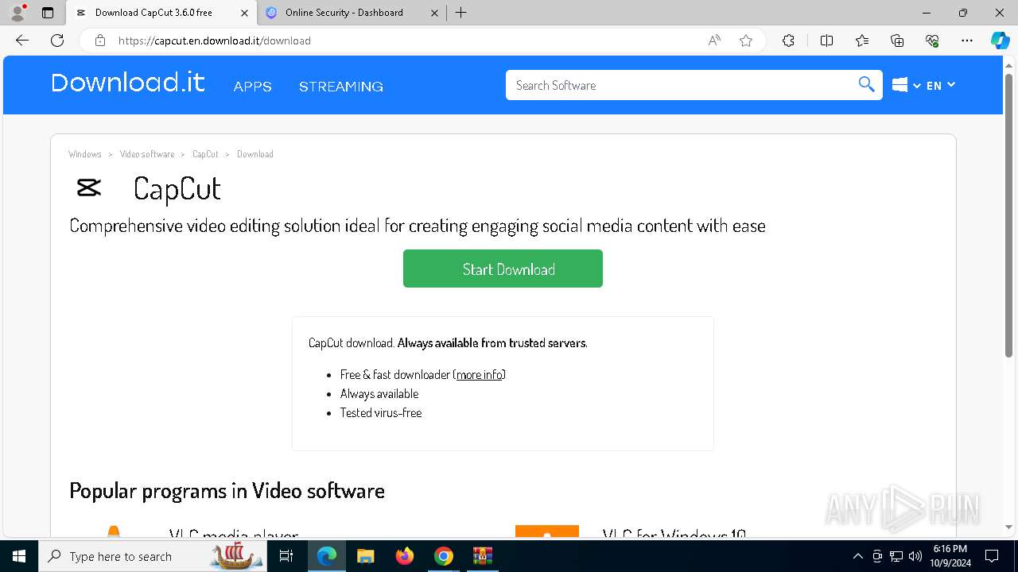Close the Online Security Dashboard tab

point(434,13)
